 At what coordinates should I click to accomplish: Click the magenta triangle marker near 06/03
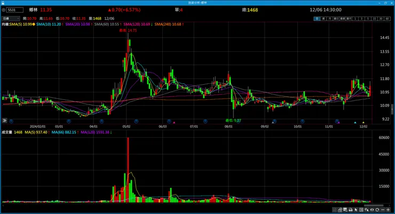click(x=174, y=122)
